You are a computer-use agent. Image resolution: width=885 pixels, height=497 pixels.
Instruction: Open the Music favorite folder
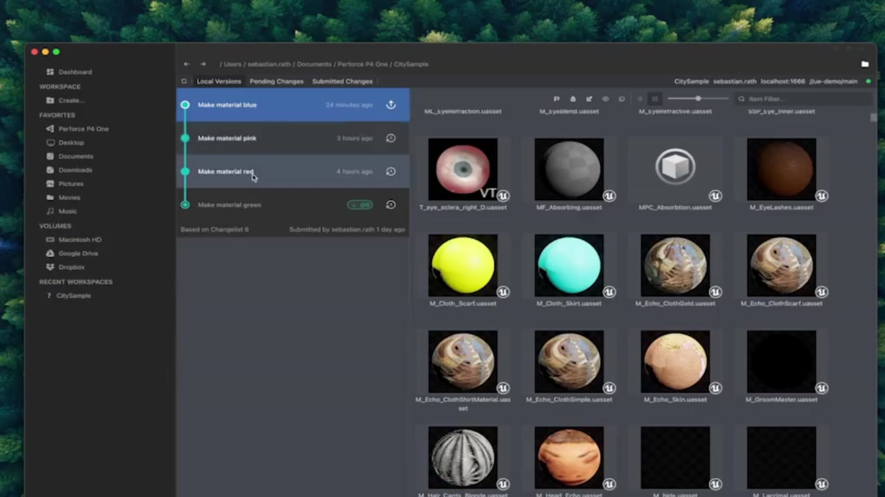(x=61, y=211)
